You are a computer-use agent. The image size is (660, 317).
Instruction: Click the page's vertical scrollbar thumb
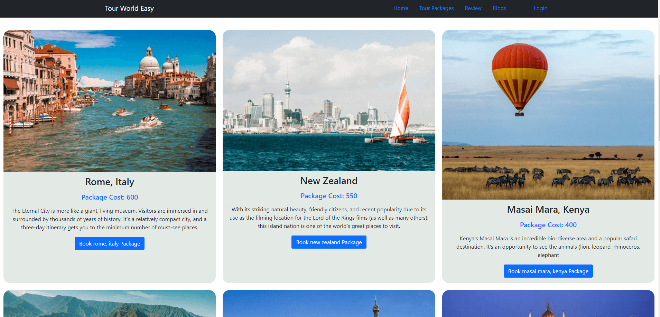659,107
